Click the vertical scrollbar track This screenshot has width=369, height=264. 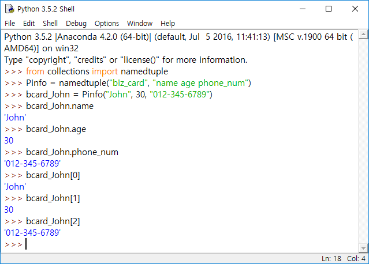click(x=363, y=141)
